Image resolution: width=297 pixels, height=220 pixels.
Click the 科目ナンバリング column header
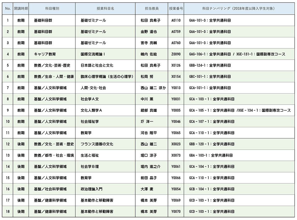[x=238, y=9]
